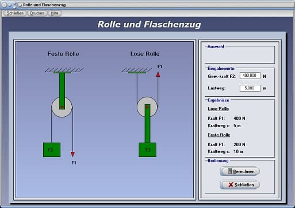Open the Drucken menu item
The height and width of the screenshot is (208, 295).
point(37,13)
